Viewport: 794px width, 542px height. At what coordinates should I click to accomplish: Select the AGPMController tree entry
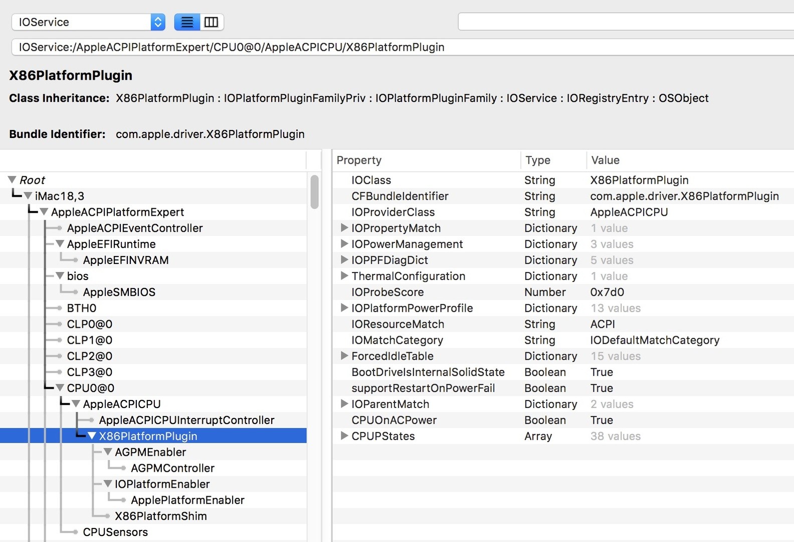173,468
